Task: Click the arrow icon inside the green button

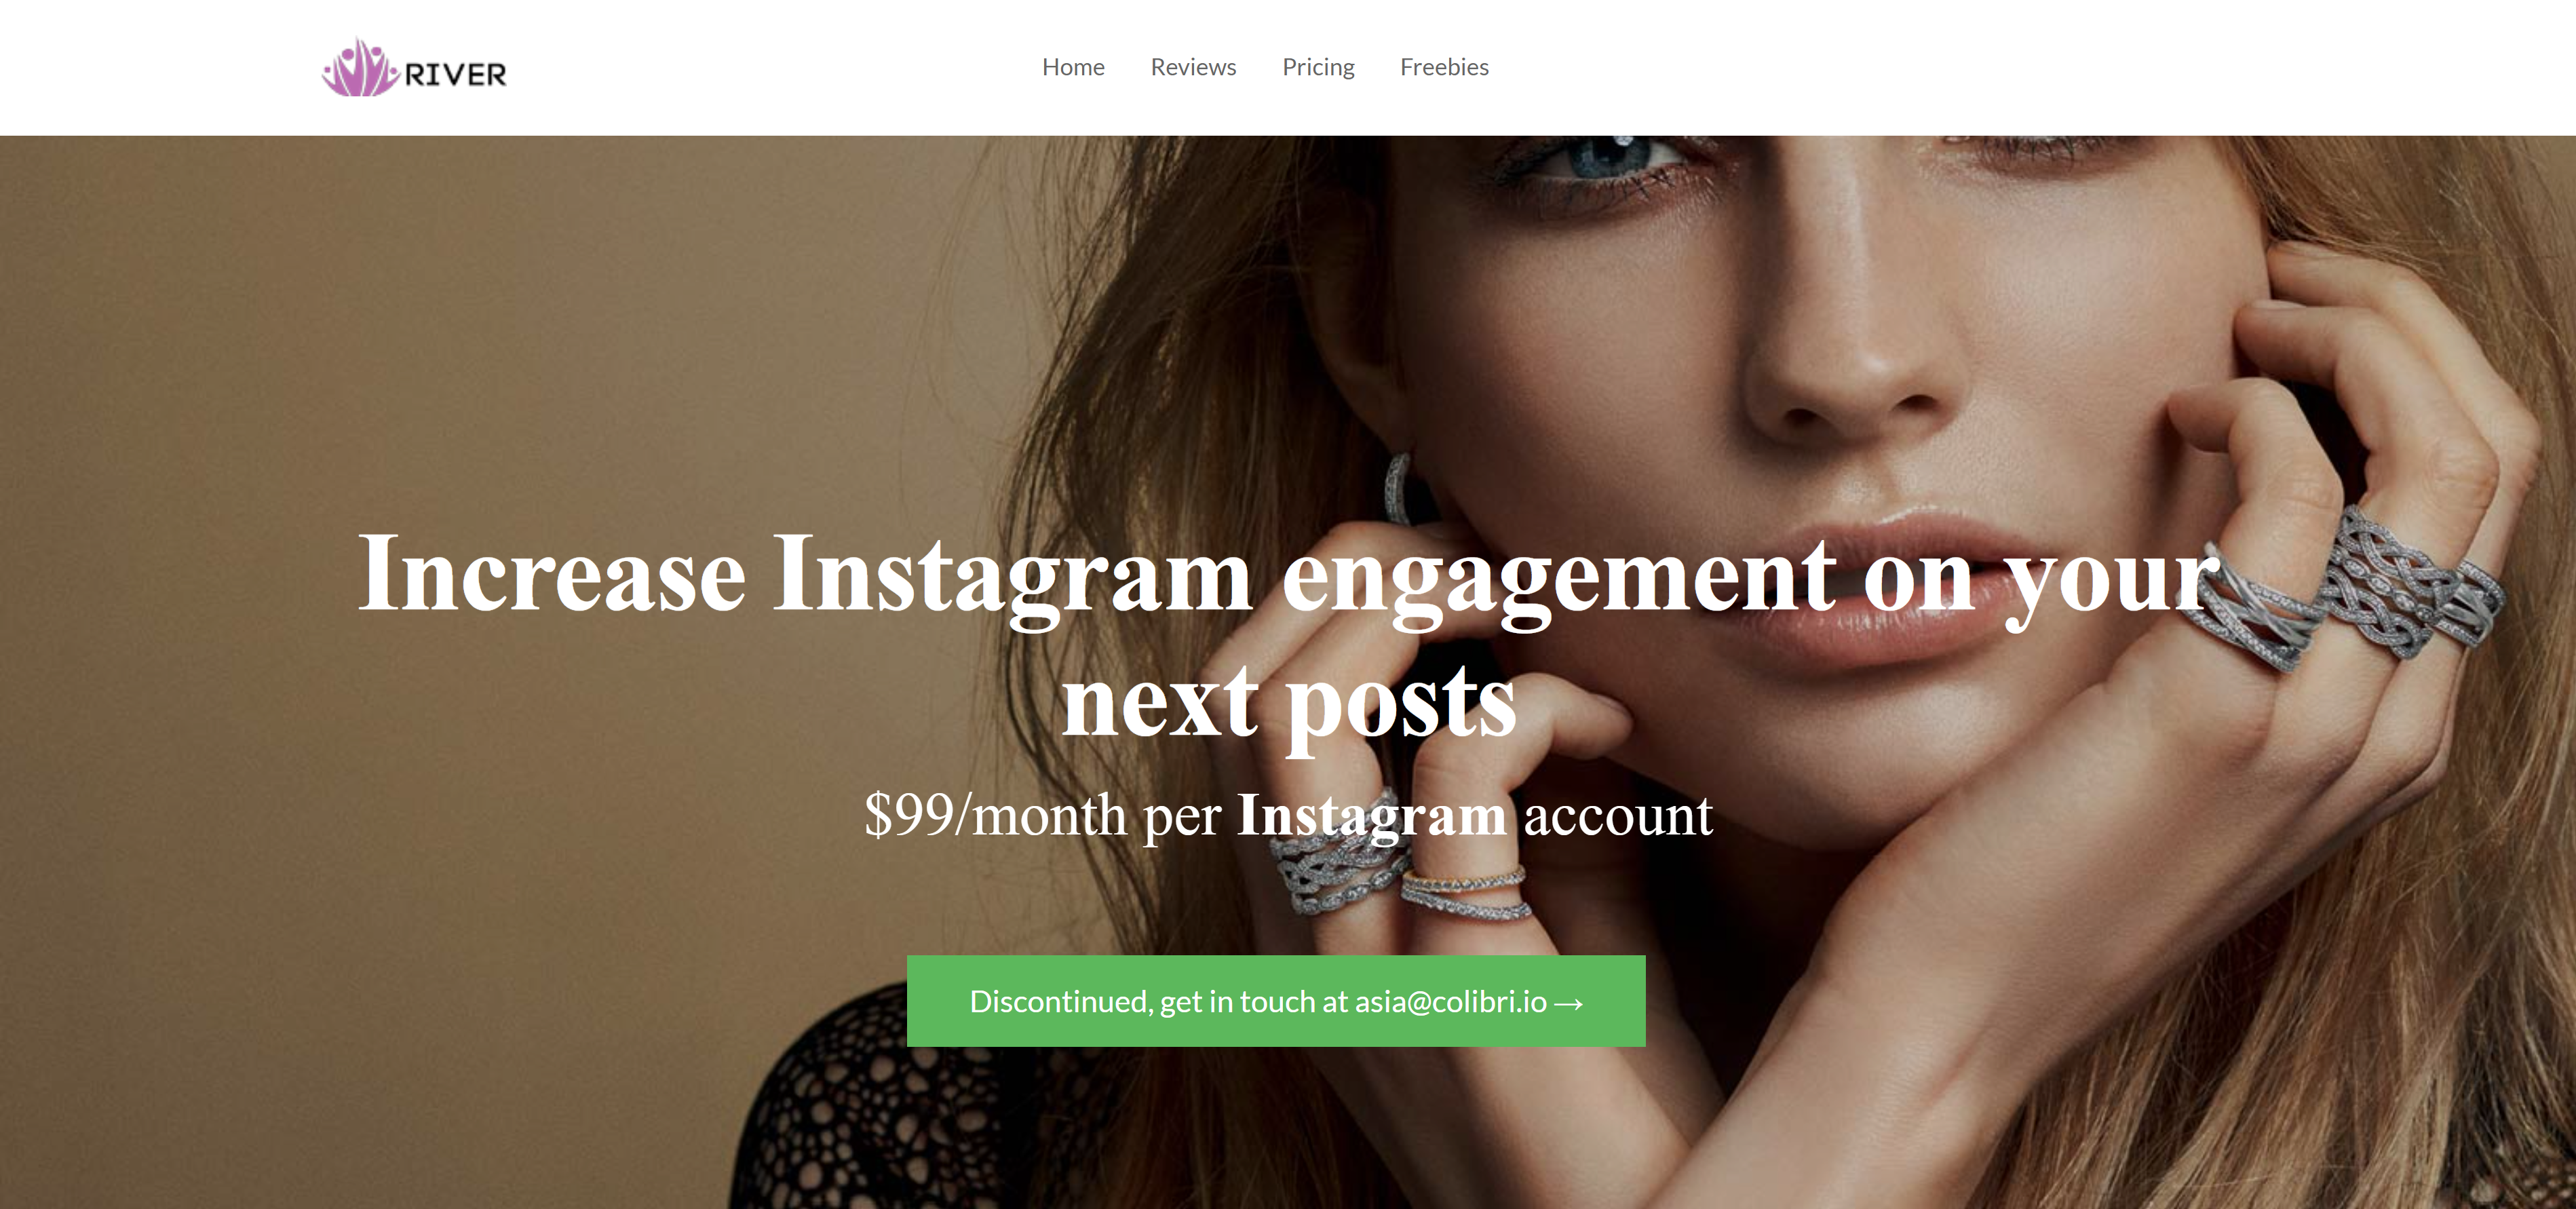Action: click(x=1569, y=1003)
